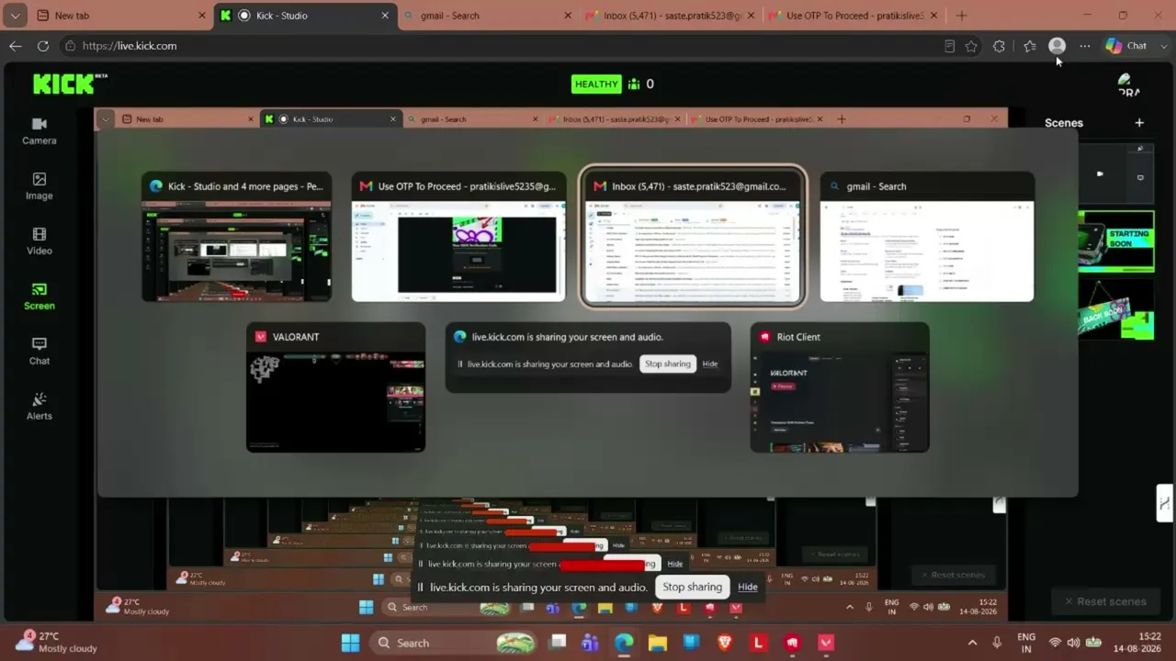1176x661 pixels.
Task: Open the Kick profile avatar menu
Action: [x=1128, y=84]
